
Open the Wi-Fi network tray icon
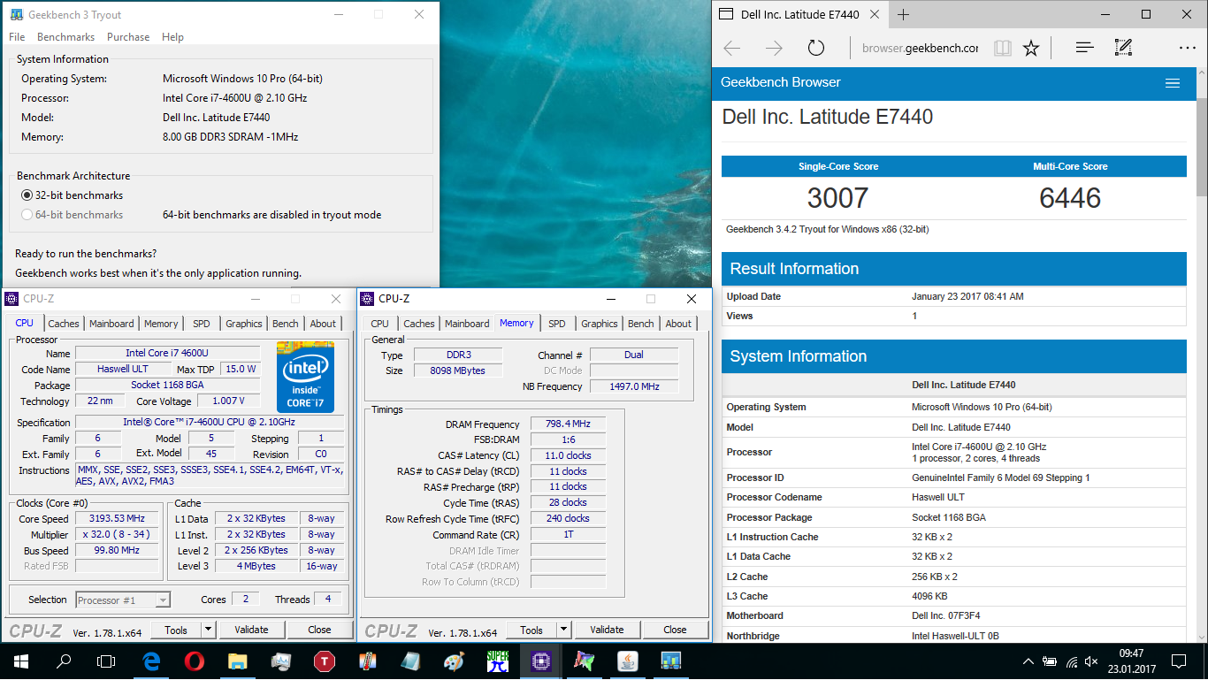tap(1073, 661)
